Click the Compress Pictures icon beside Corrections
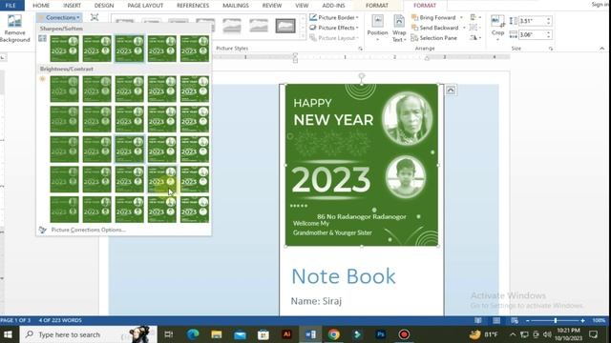 click(x=95, y=17)
